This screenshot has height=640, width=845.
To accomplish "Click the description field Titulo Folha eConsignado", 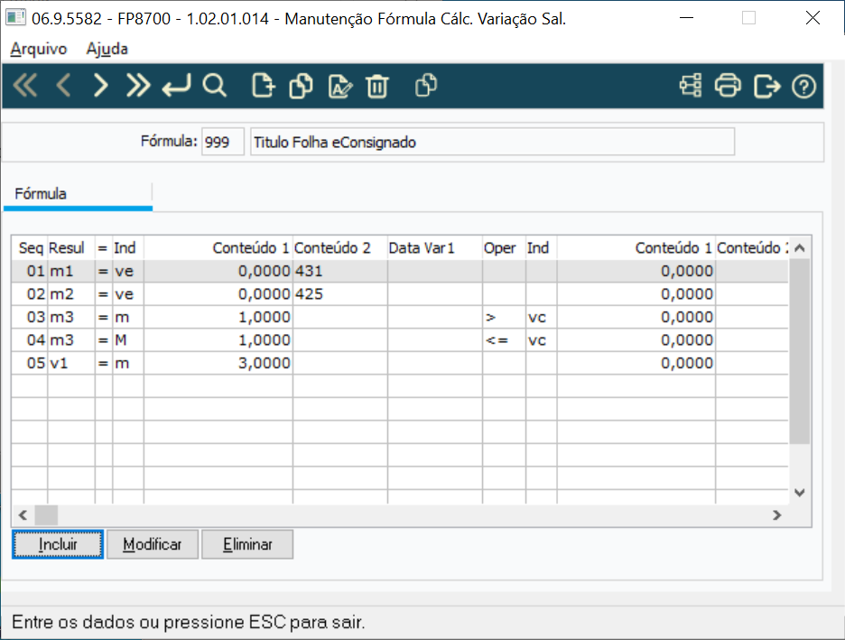I will pyautogui.click(x=493, y=143).
